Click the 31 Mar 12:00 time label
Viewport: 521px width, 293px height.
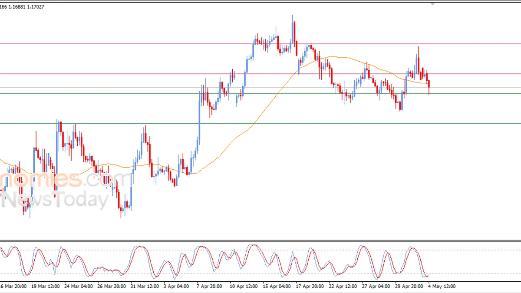145,286
